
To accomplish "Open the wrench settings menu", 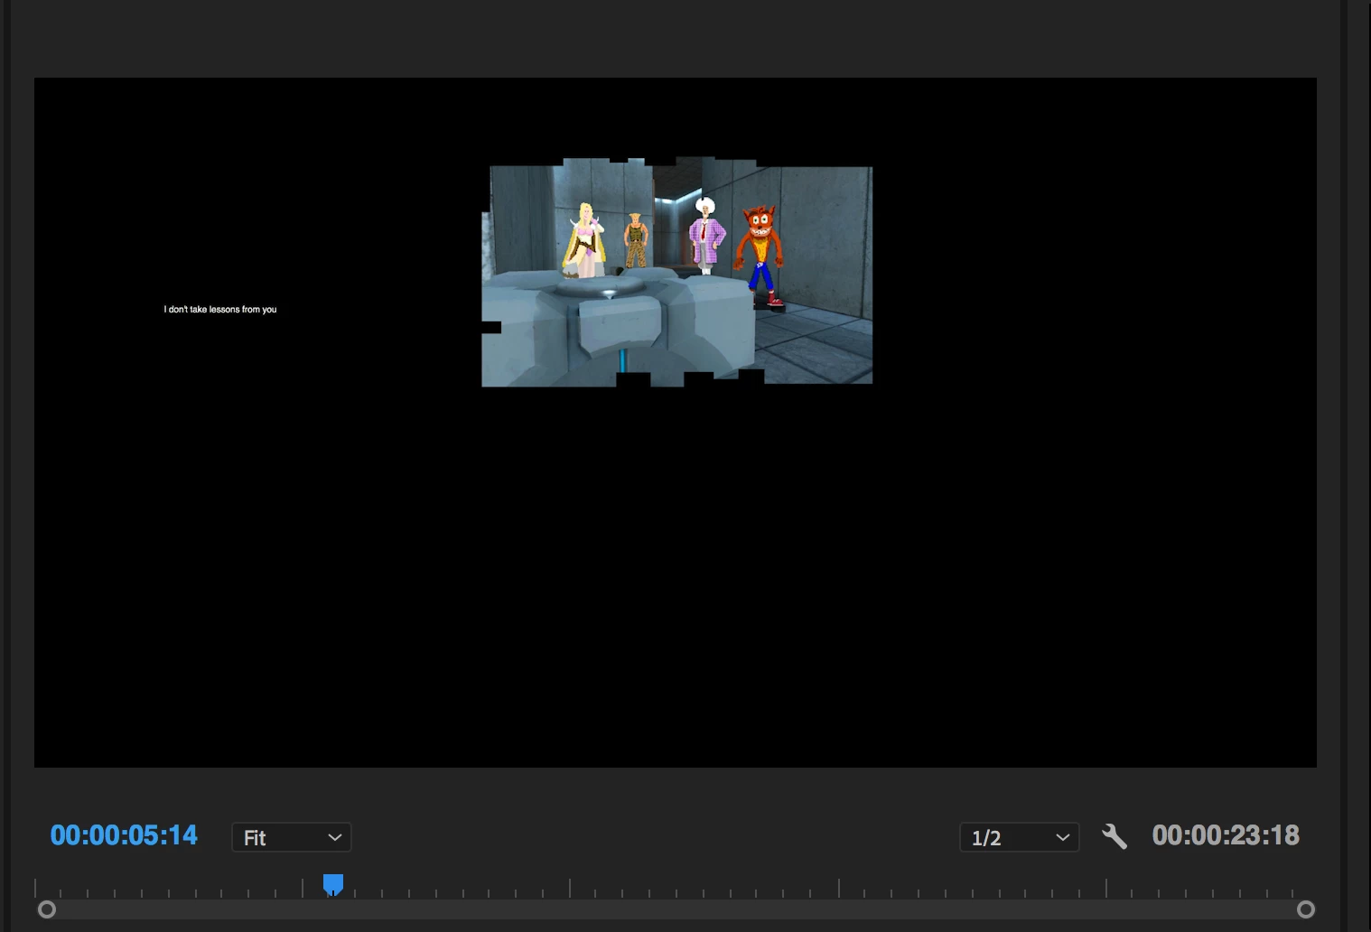I will 1115,837.
